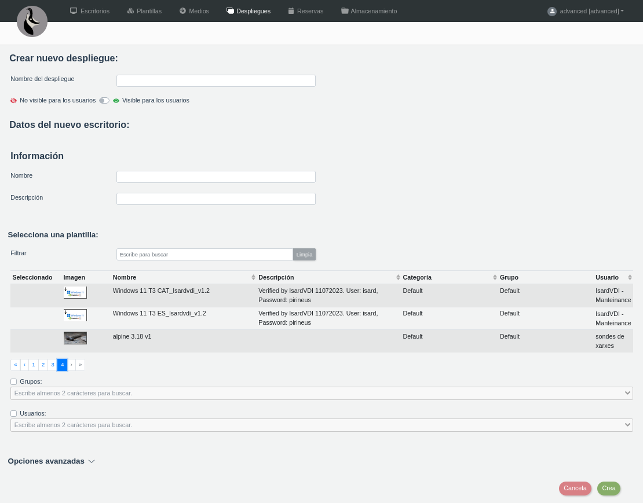Viewport: 643px width, 503px height.
Task: Open the Grupos search dropdown
Action: tap(321, 393)
